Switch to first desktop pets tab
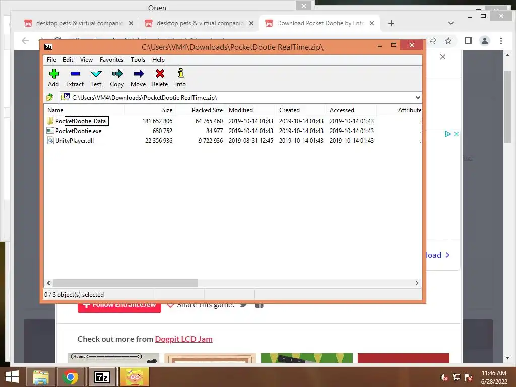Screen dimensions: 516x387 79,23
